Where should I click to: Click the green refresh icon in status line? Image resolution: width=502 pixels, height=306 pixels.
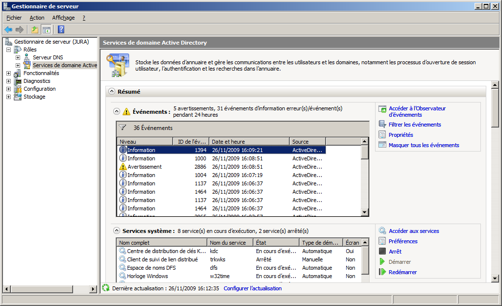(105, 288)
